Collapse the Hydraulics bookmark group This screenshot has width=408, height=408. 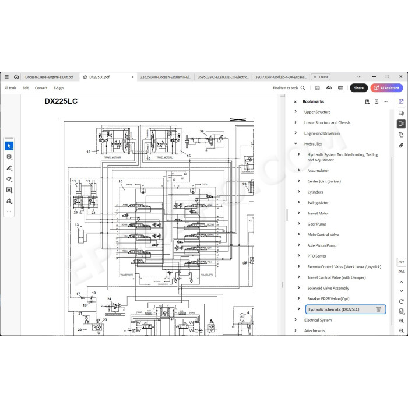296,143
